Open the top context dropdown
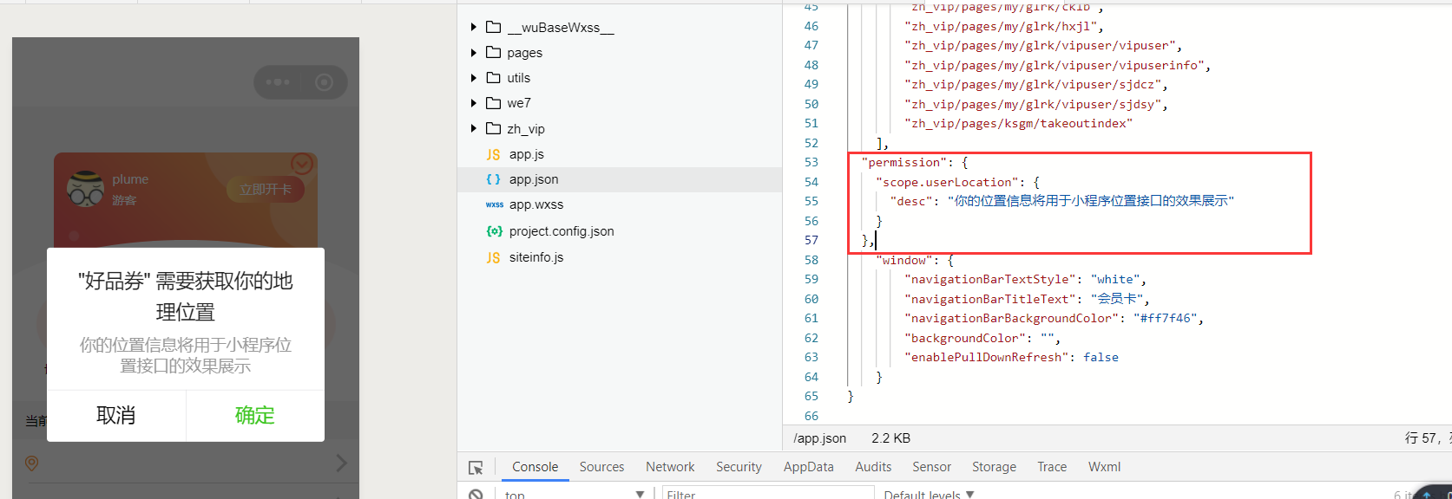Screen dimensions: 1452x499 pos(575,494)
